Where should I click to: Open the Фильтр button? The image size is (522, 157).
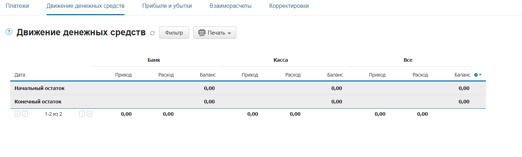[x=174, y=33]
